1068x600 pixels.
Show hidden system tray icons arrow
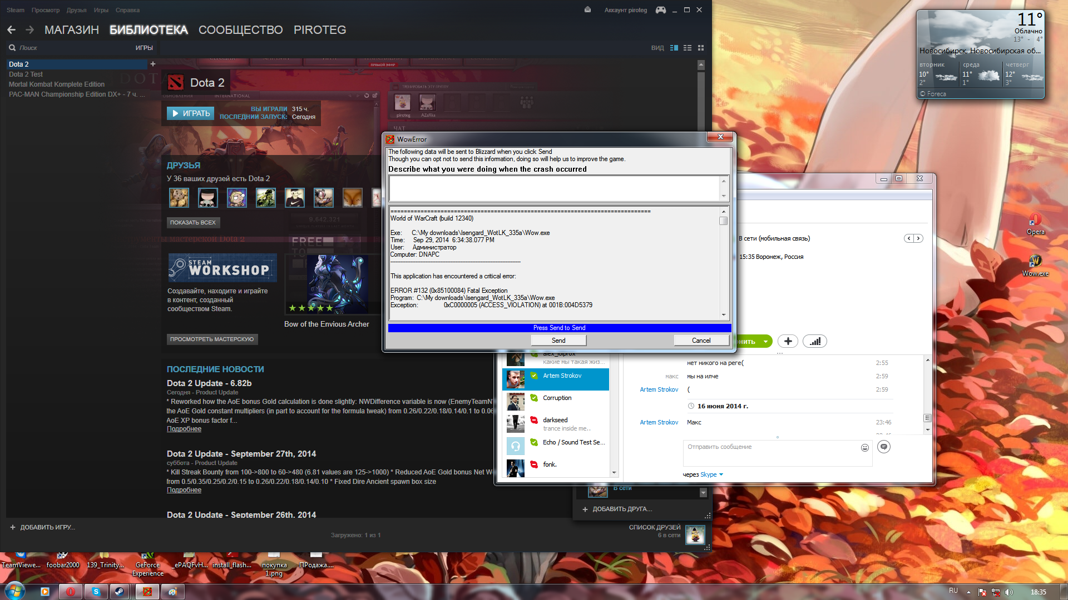tap(969, 592)
